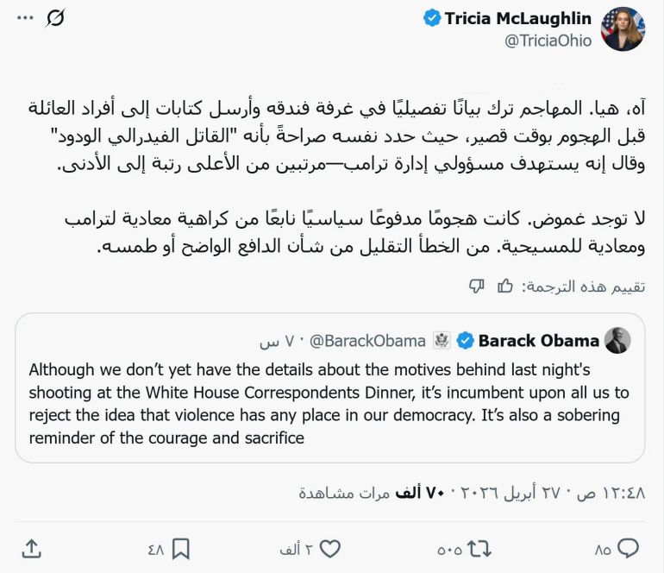The image size is (664, 573).
Task: View the 70K views count
Action: [371, 493]
